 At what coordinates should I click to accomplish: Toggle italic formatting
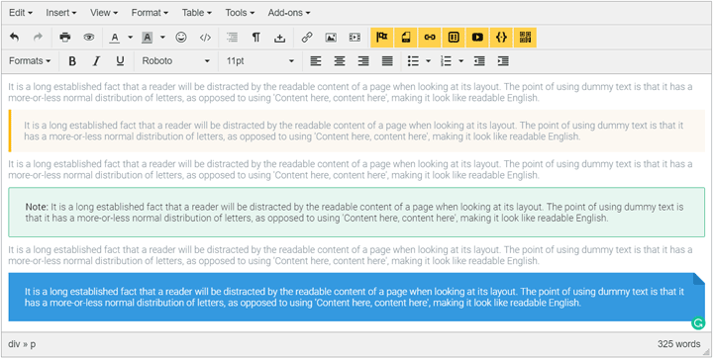(x=96, y=61)
